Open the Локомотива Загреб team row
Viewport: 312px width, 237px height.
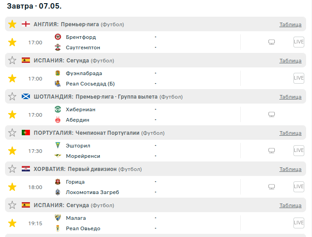[92, 192]
